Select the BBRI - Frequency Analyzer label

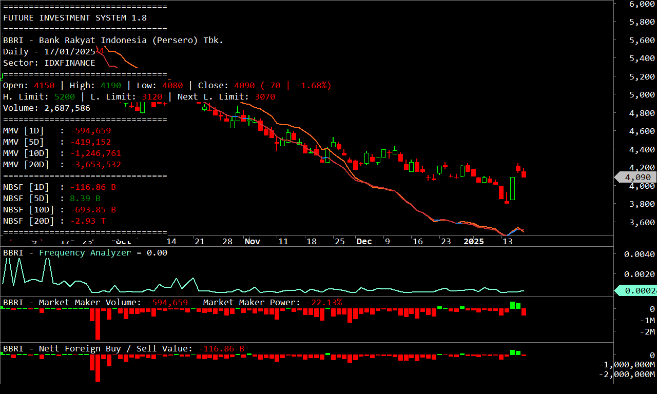[x=67, y=252]
